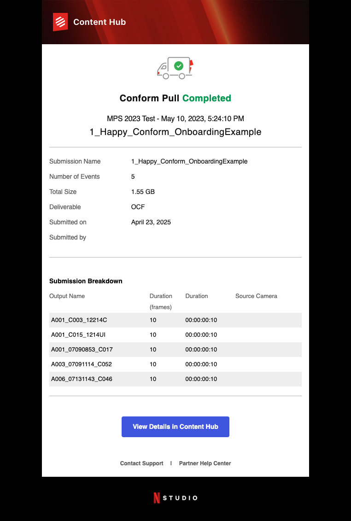The image size is (351, 521).
Task: Click the Output Name column header
Action: (67, 296)
